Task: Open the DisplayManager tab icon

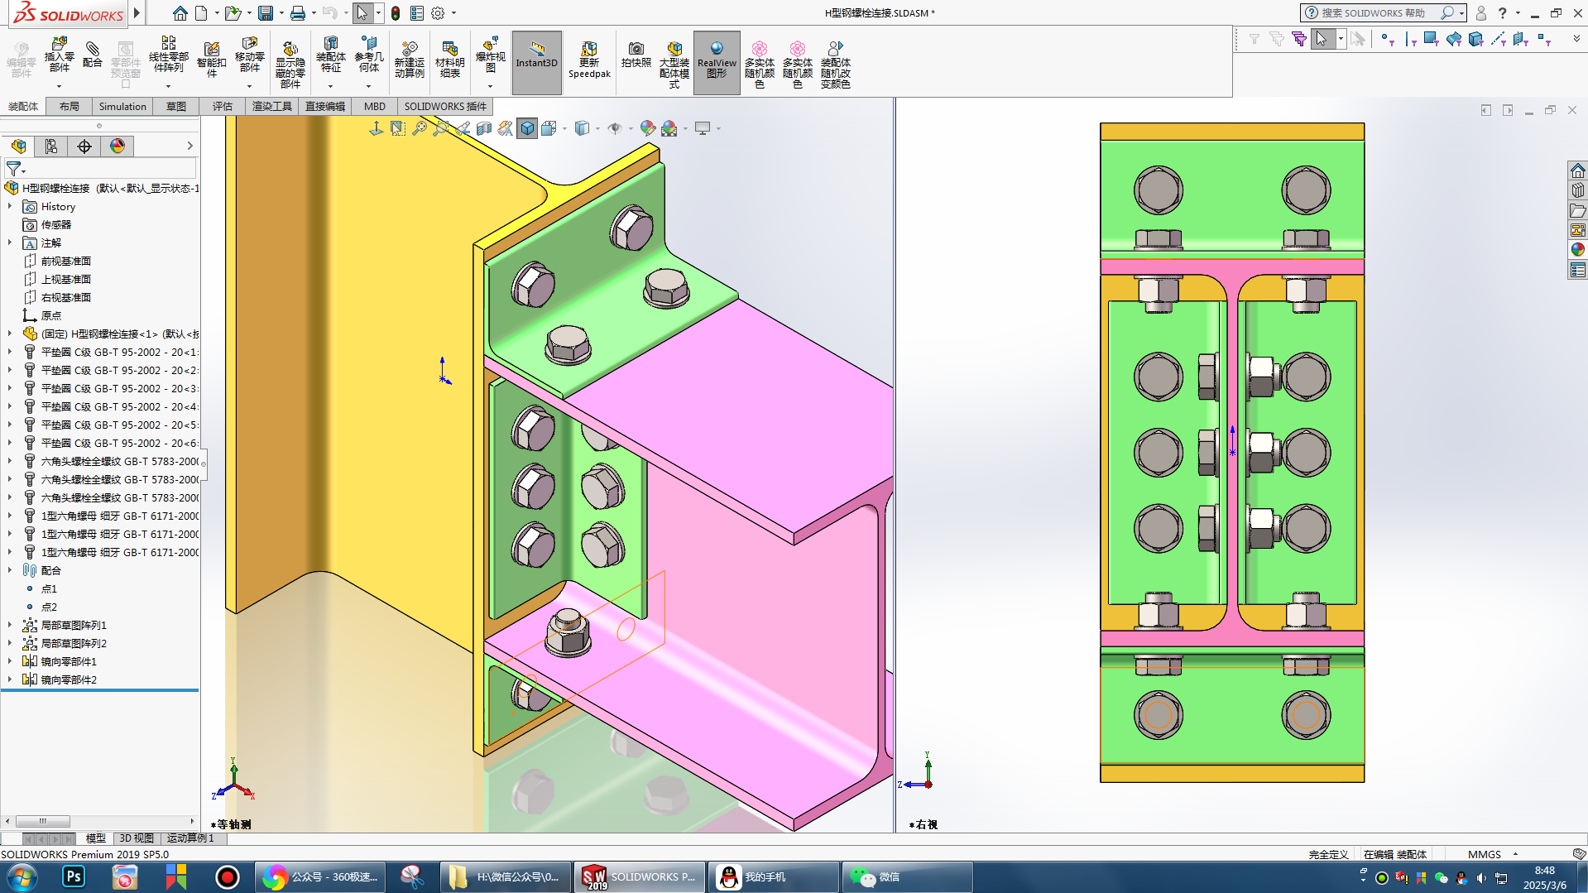Action: click(x=118, y=146)
